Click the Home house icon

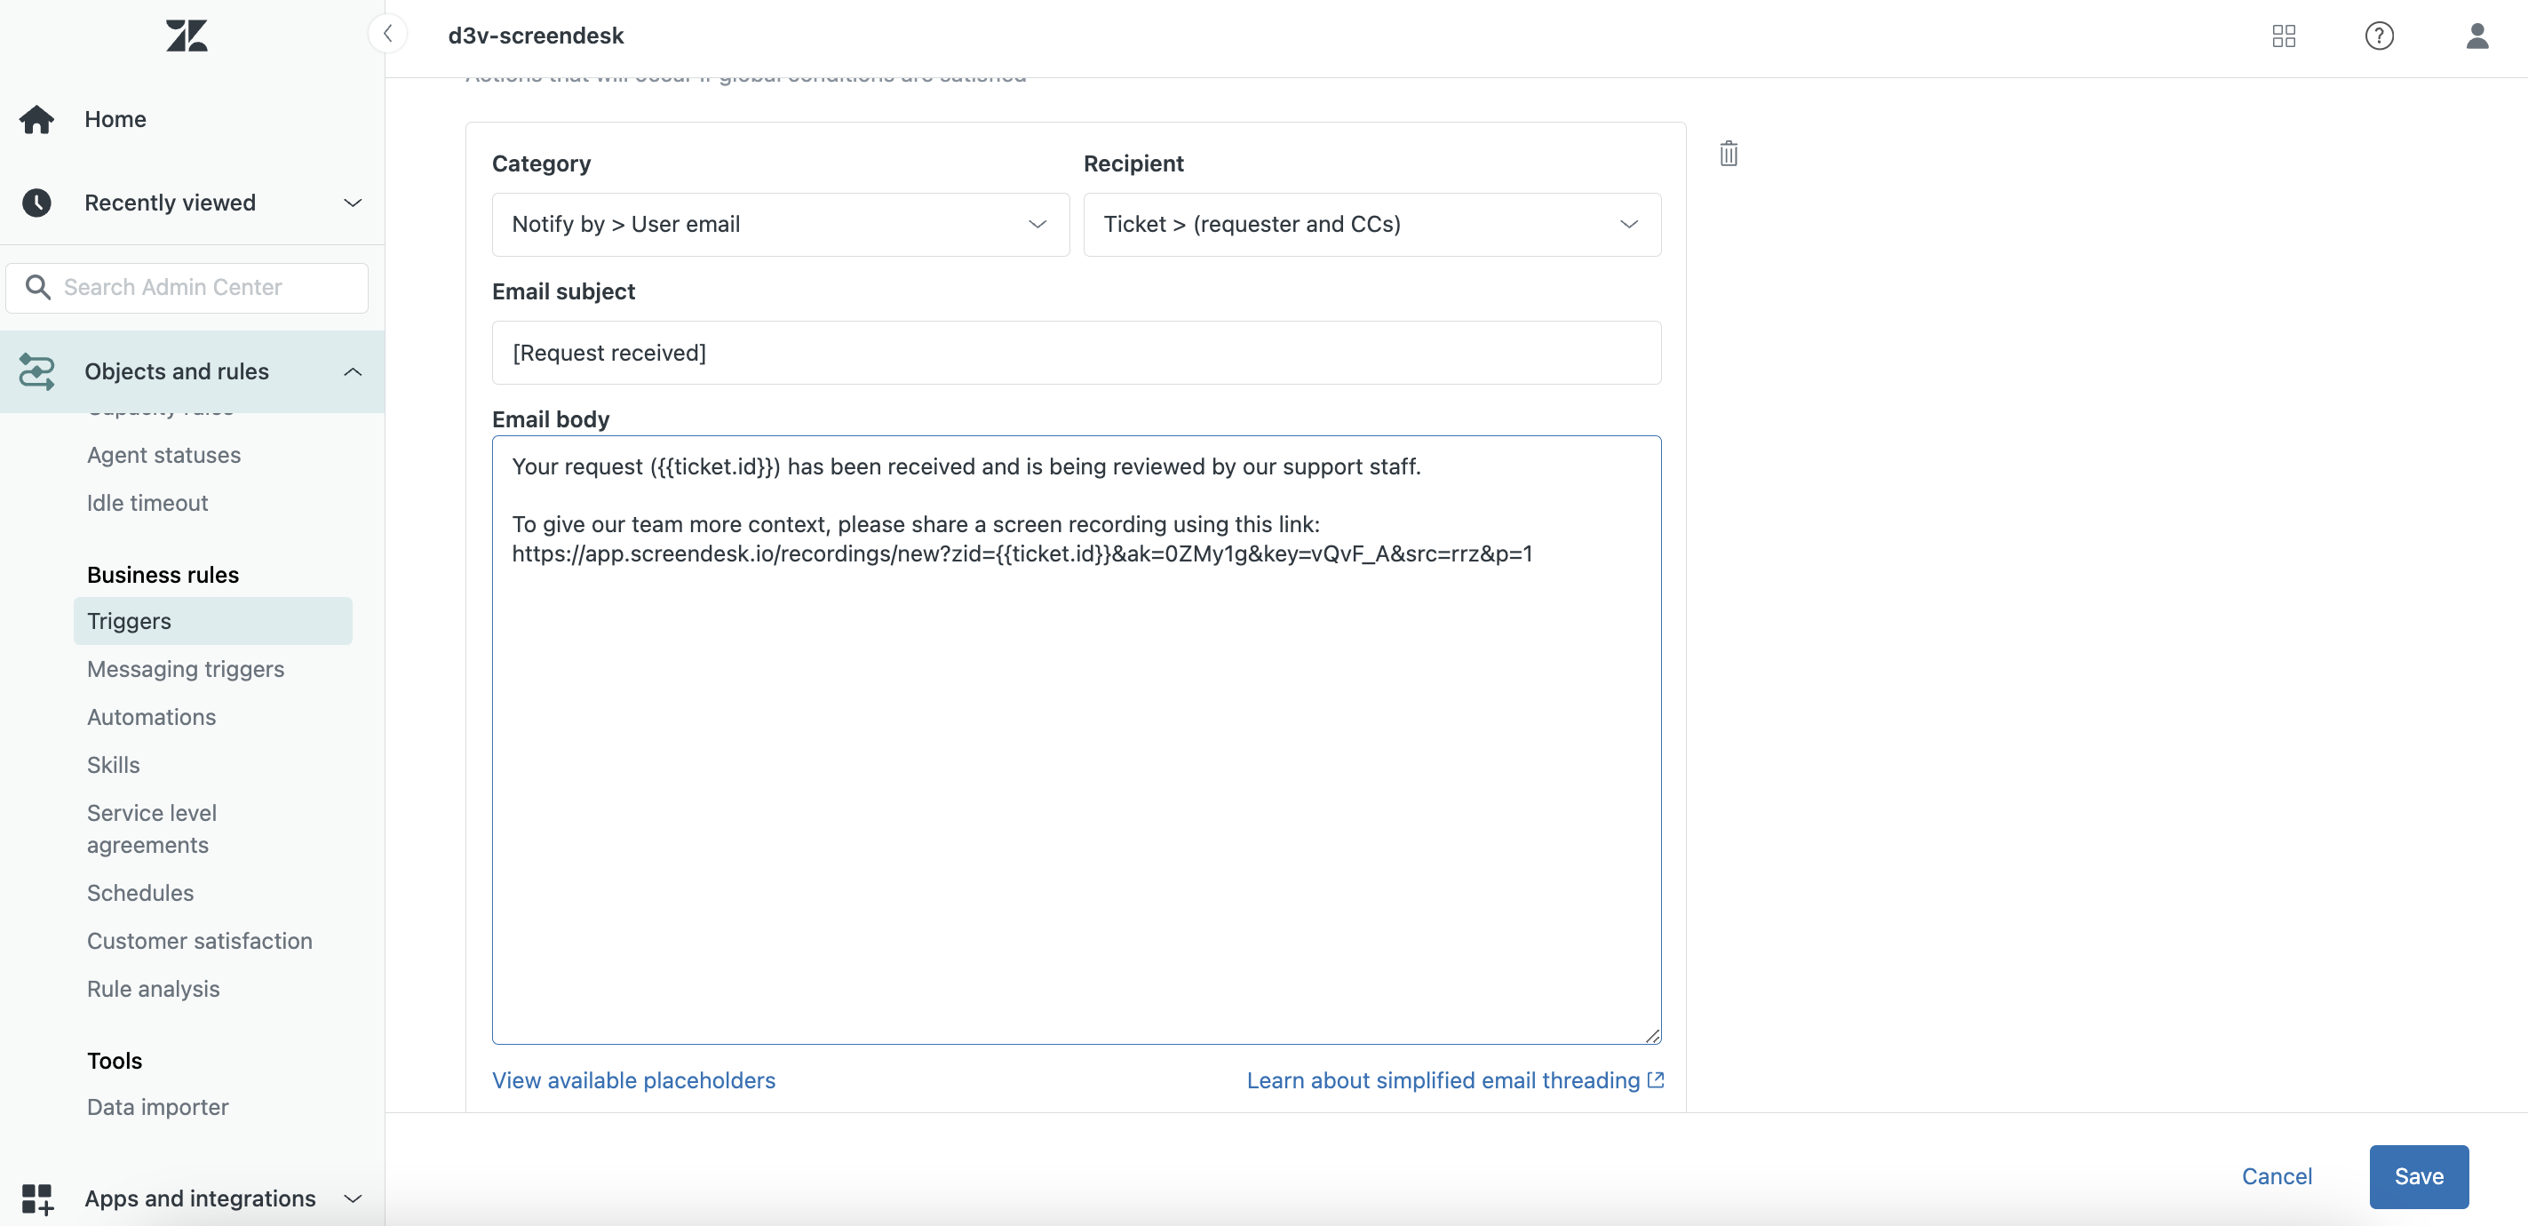pyautogui.click(x=37, y=120)
